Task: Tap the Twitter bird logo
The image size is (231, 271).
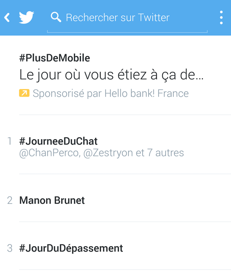Action: click(26, 18)
